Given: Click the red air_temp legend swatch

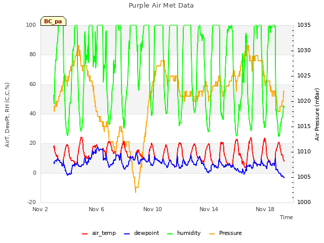Looking at the screenshot, I should (x=85, y=234).
